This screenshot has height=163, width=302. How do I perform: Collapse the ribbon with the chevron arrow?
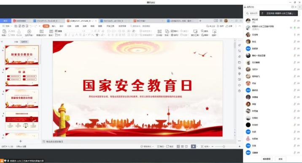(240, 26)
